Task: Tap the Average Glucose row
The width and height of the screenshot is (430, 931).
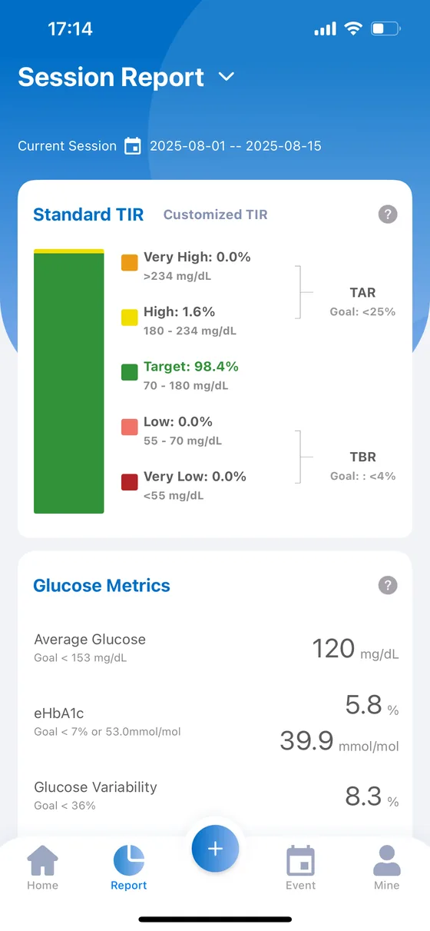Action: point(215,648)
